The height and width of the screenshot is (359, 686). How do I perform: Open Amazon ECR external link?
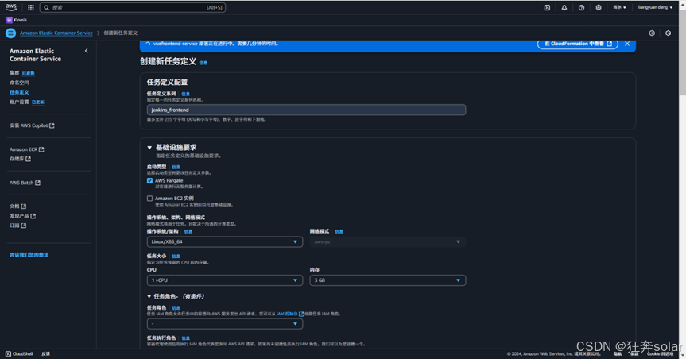(27, 149)
